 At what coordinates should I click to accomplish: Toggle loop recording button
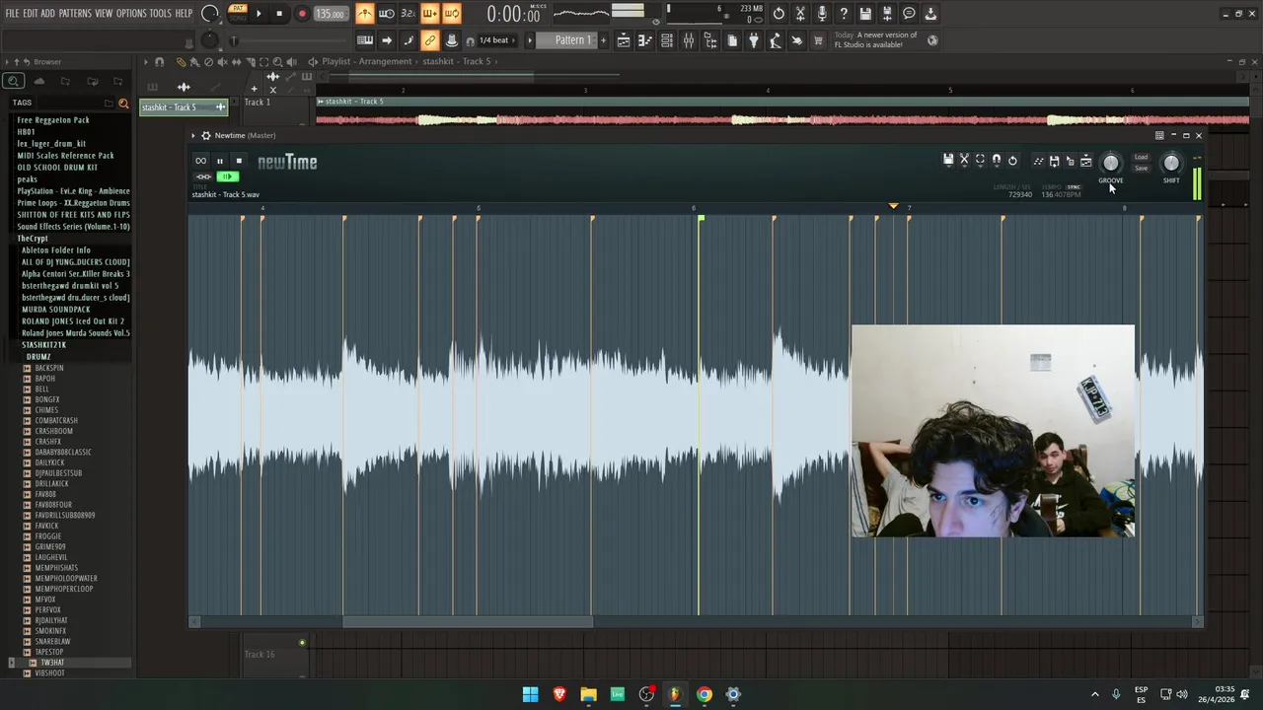click(451, 14)
